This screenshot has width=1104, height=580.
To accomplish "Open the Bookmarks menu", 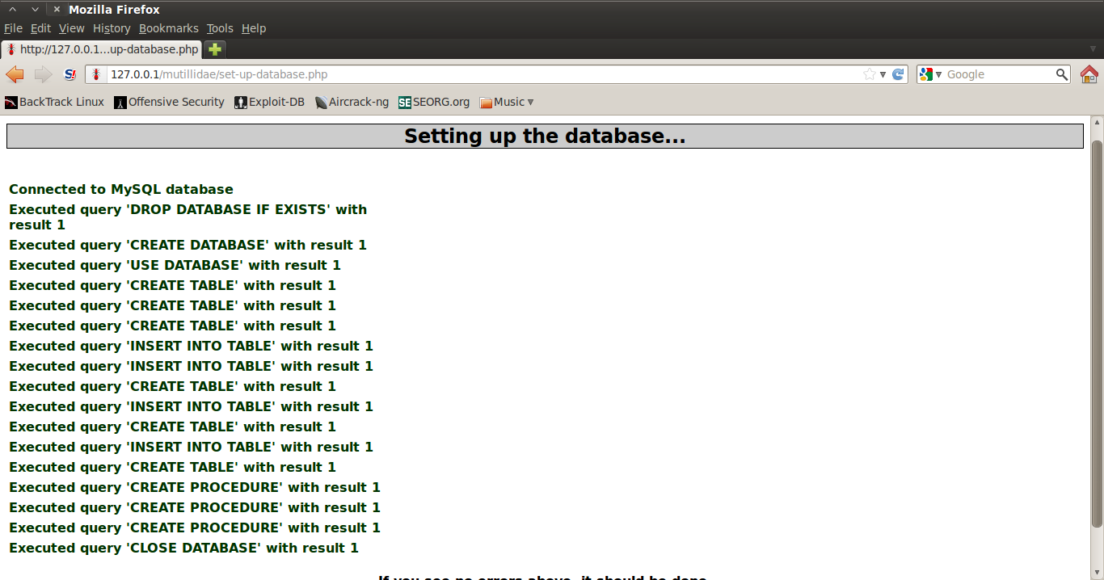I will tap(168, 27).
